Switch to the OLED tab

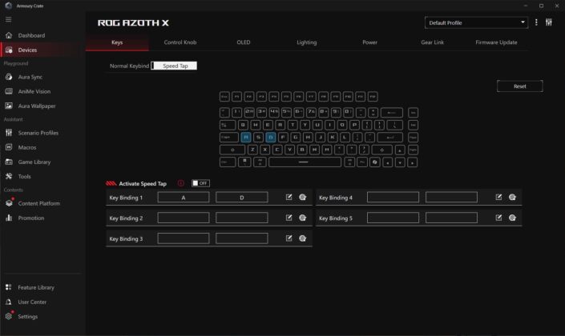click(243, 42)
